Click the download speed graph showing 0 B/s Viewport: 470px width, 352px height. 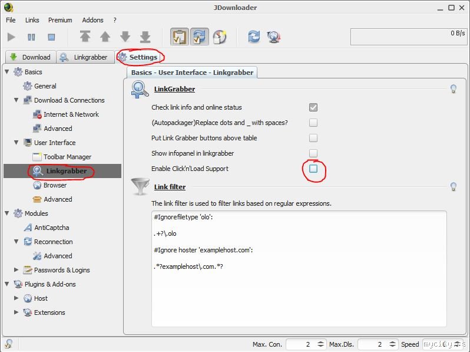click(x=409, y=37)
